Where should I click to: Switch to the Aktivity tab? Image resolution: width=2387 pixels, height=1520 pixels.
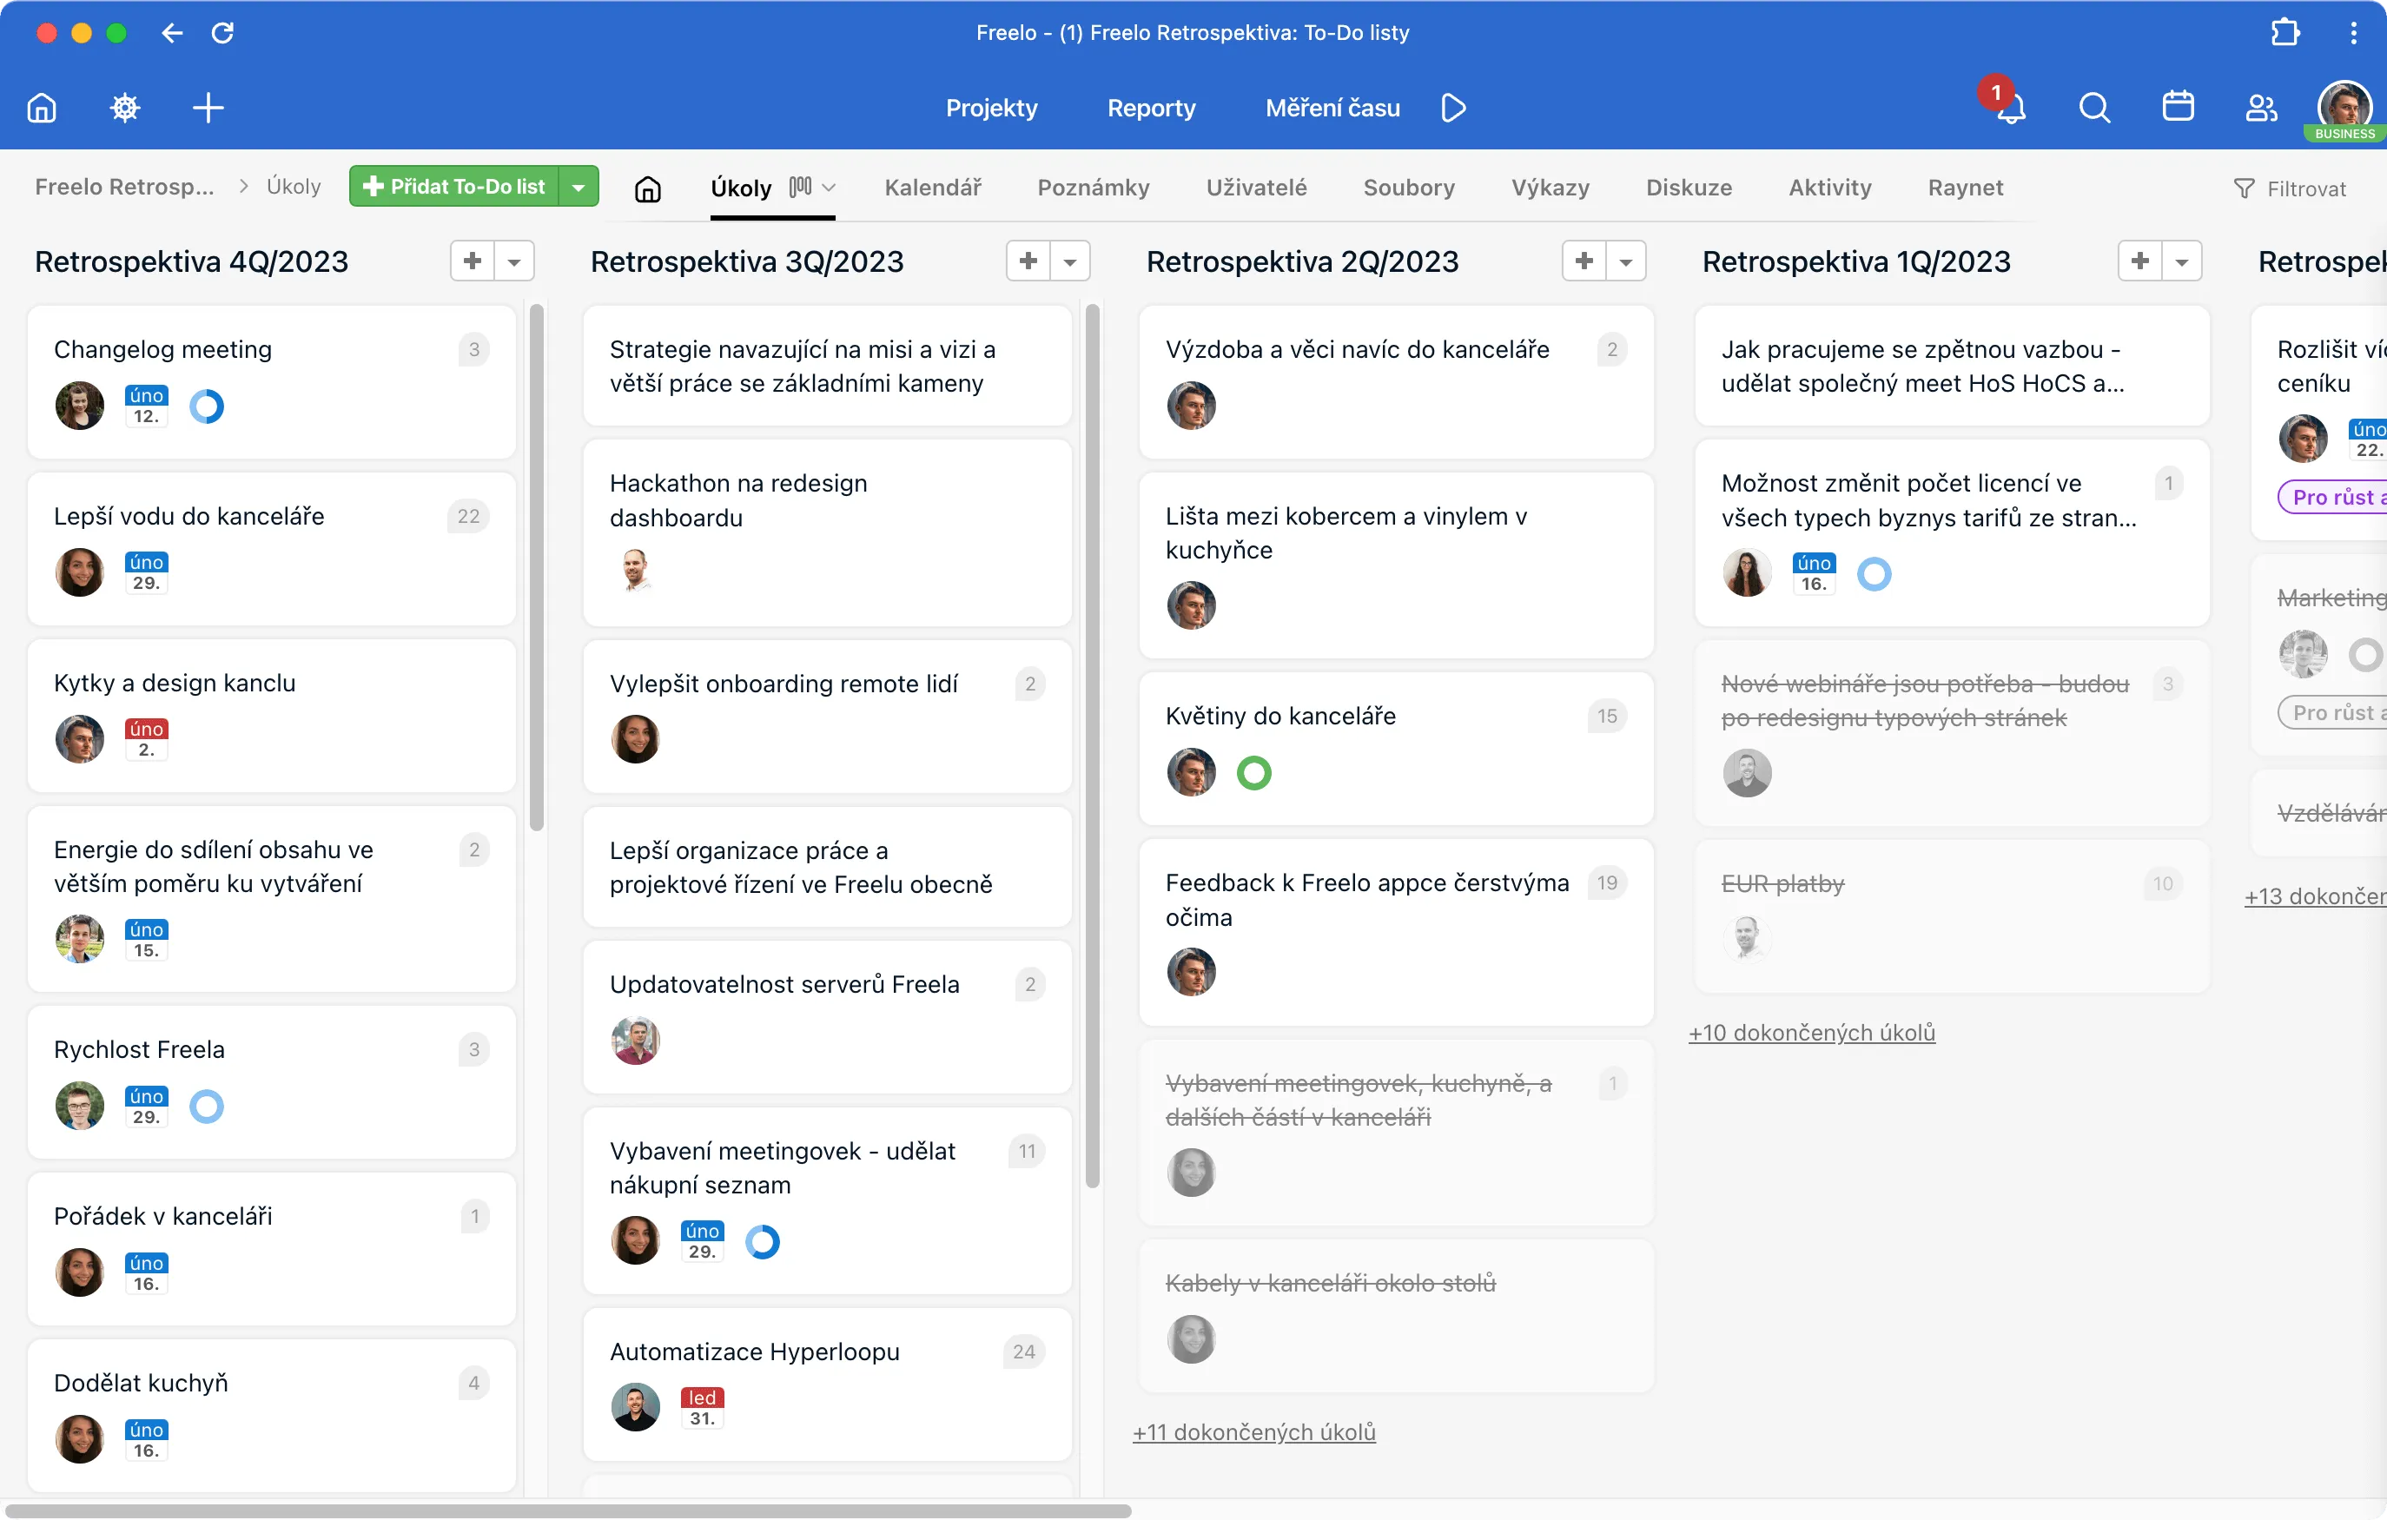1830,188
